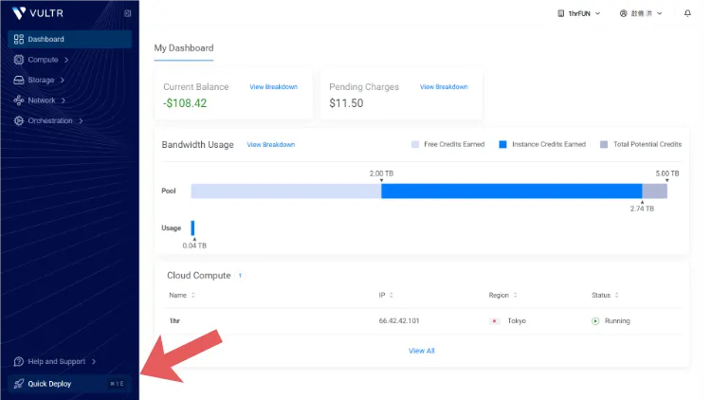Click the Tokyo region text
Image resolution: width=711 pixels, height=400 pixels.
[x=517, y=321]
